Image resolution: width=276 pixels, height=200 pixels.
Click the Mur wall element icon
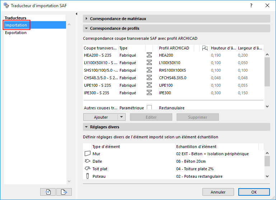[x=87, y=154]
